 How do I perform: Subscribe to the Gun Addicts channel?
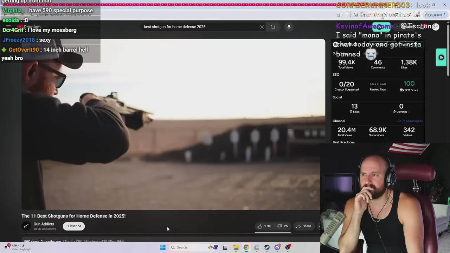[x=74, y=226]
